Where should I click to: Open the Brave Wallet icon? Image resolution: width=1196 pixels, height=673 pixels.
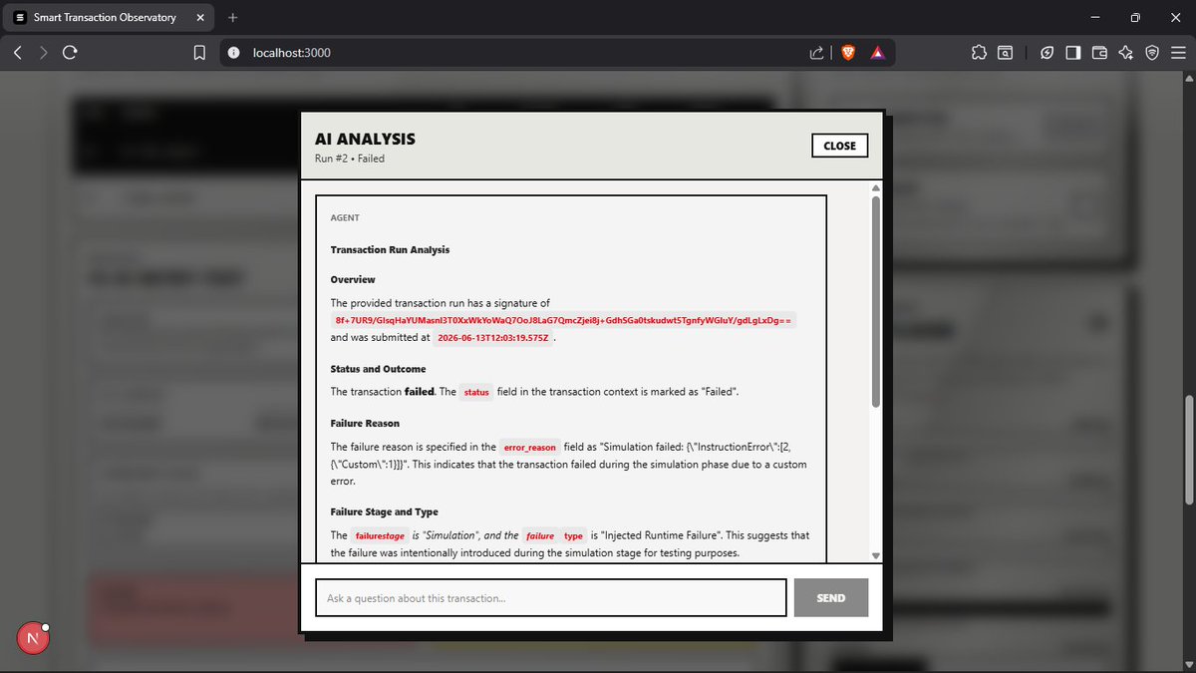(1100, 53)
